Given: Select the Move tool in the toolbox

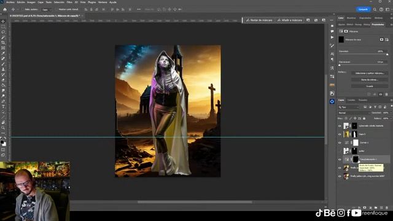Looking at the screenshot, I should point(3,21).
